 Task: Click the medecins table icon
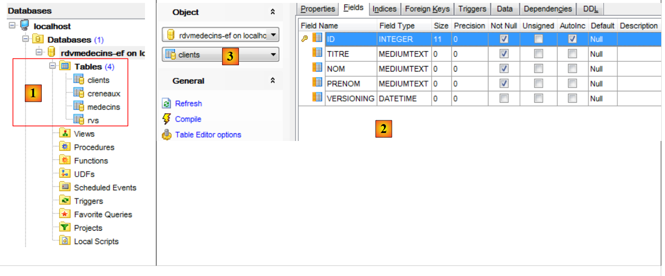(x=78, y=106)
